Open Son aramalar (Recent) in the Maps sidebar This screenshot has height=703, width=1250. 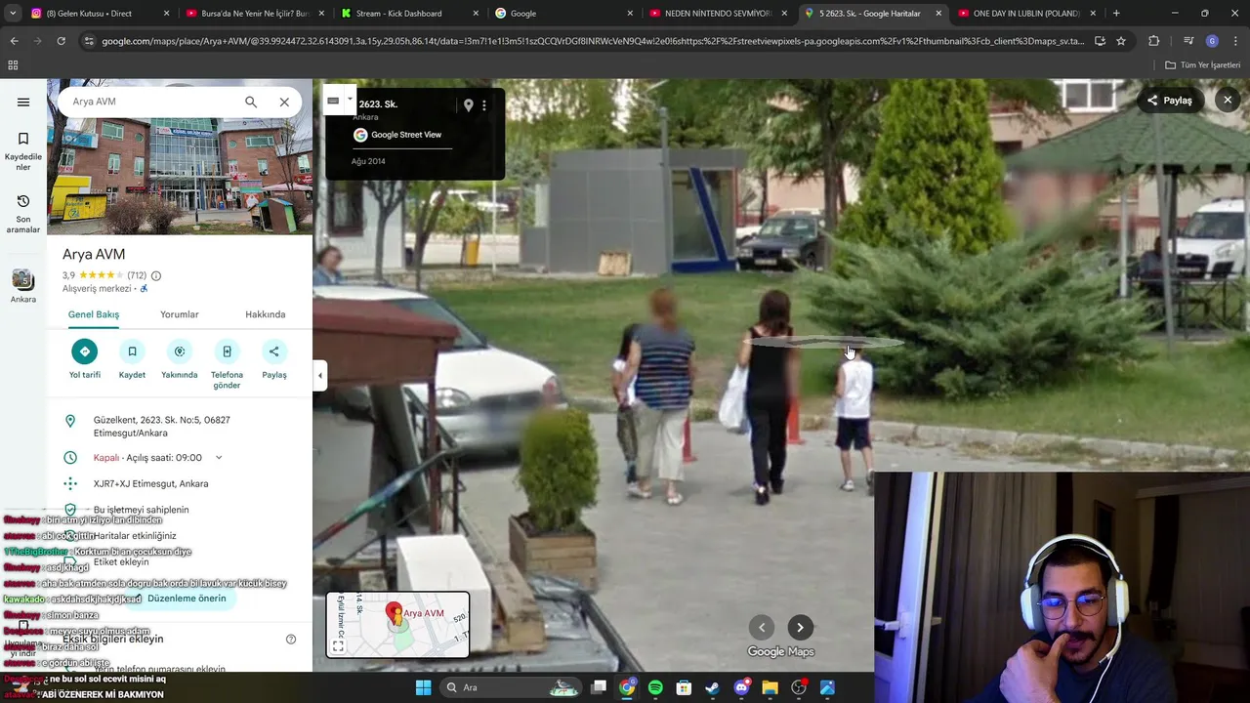(x=23, y=213)
